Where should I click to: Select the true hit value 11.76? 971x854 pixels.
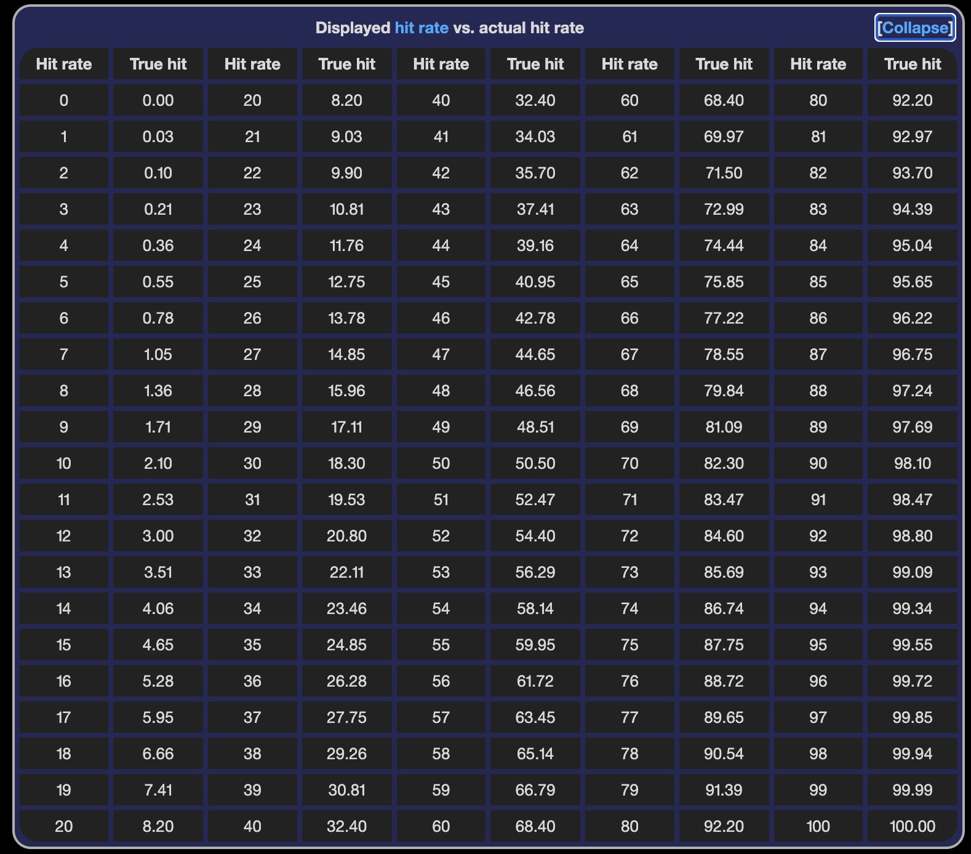tap(347, 245)
